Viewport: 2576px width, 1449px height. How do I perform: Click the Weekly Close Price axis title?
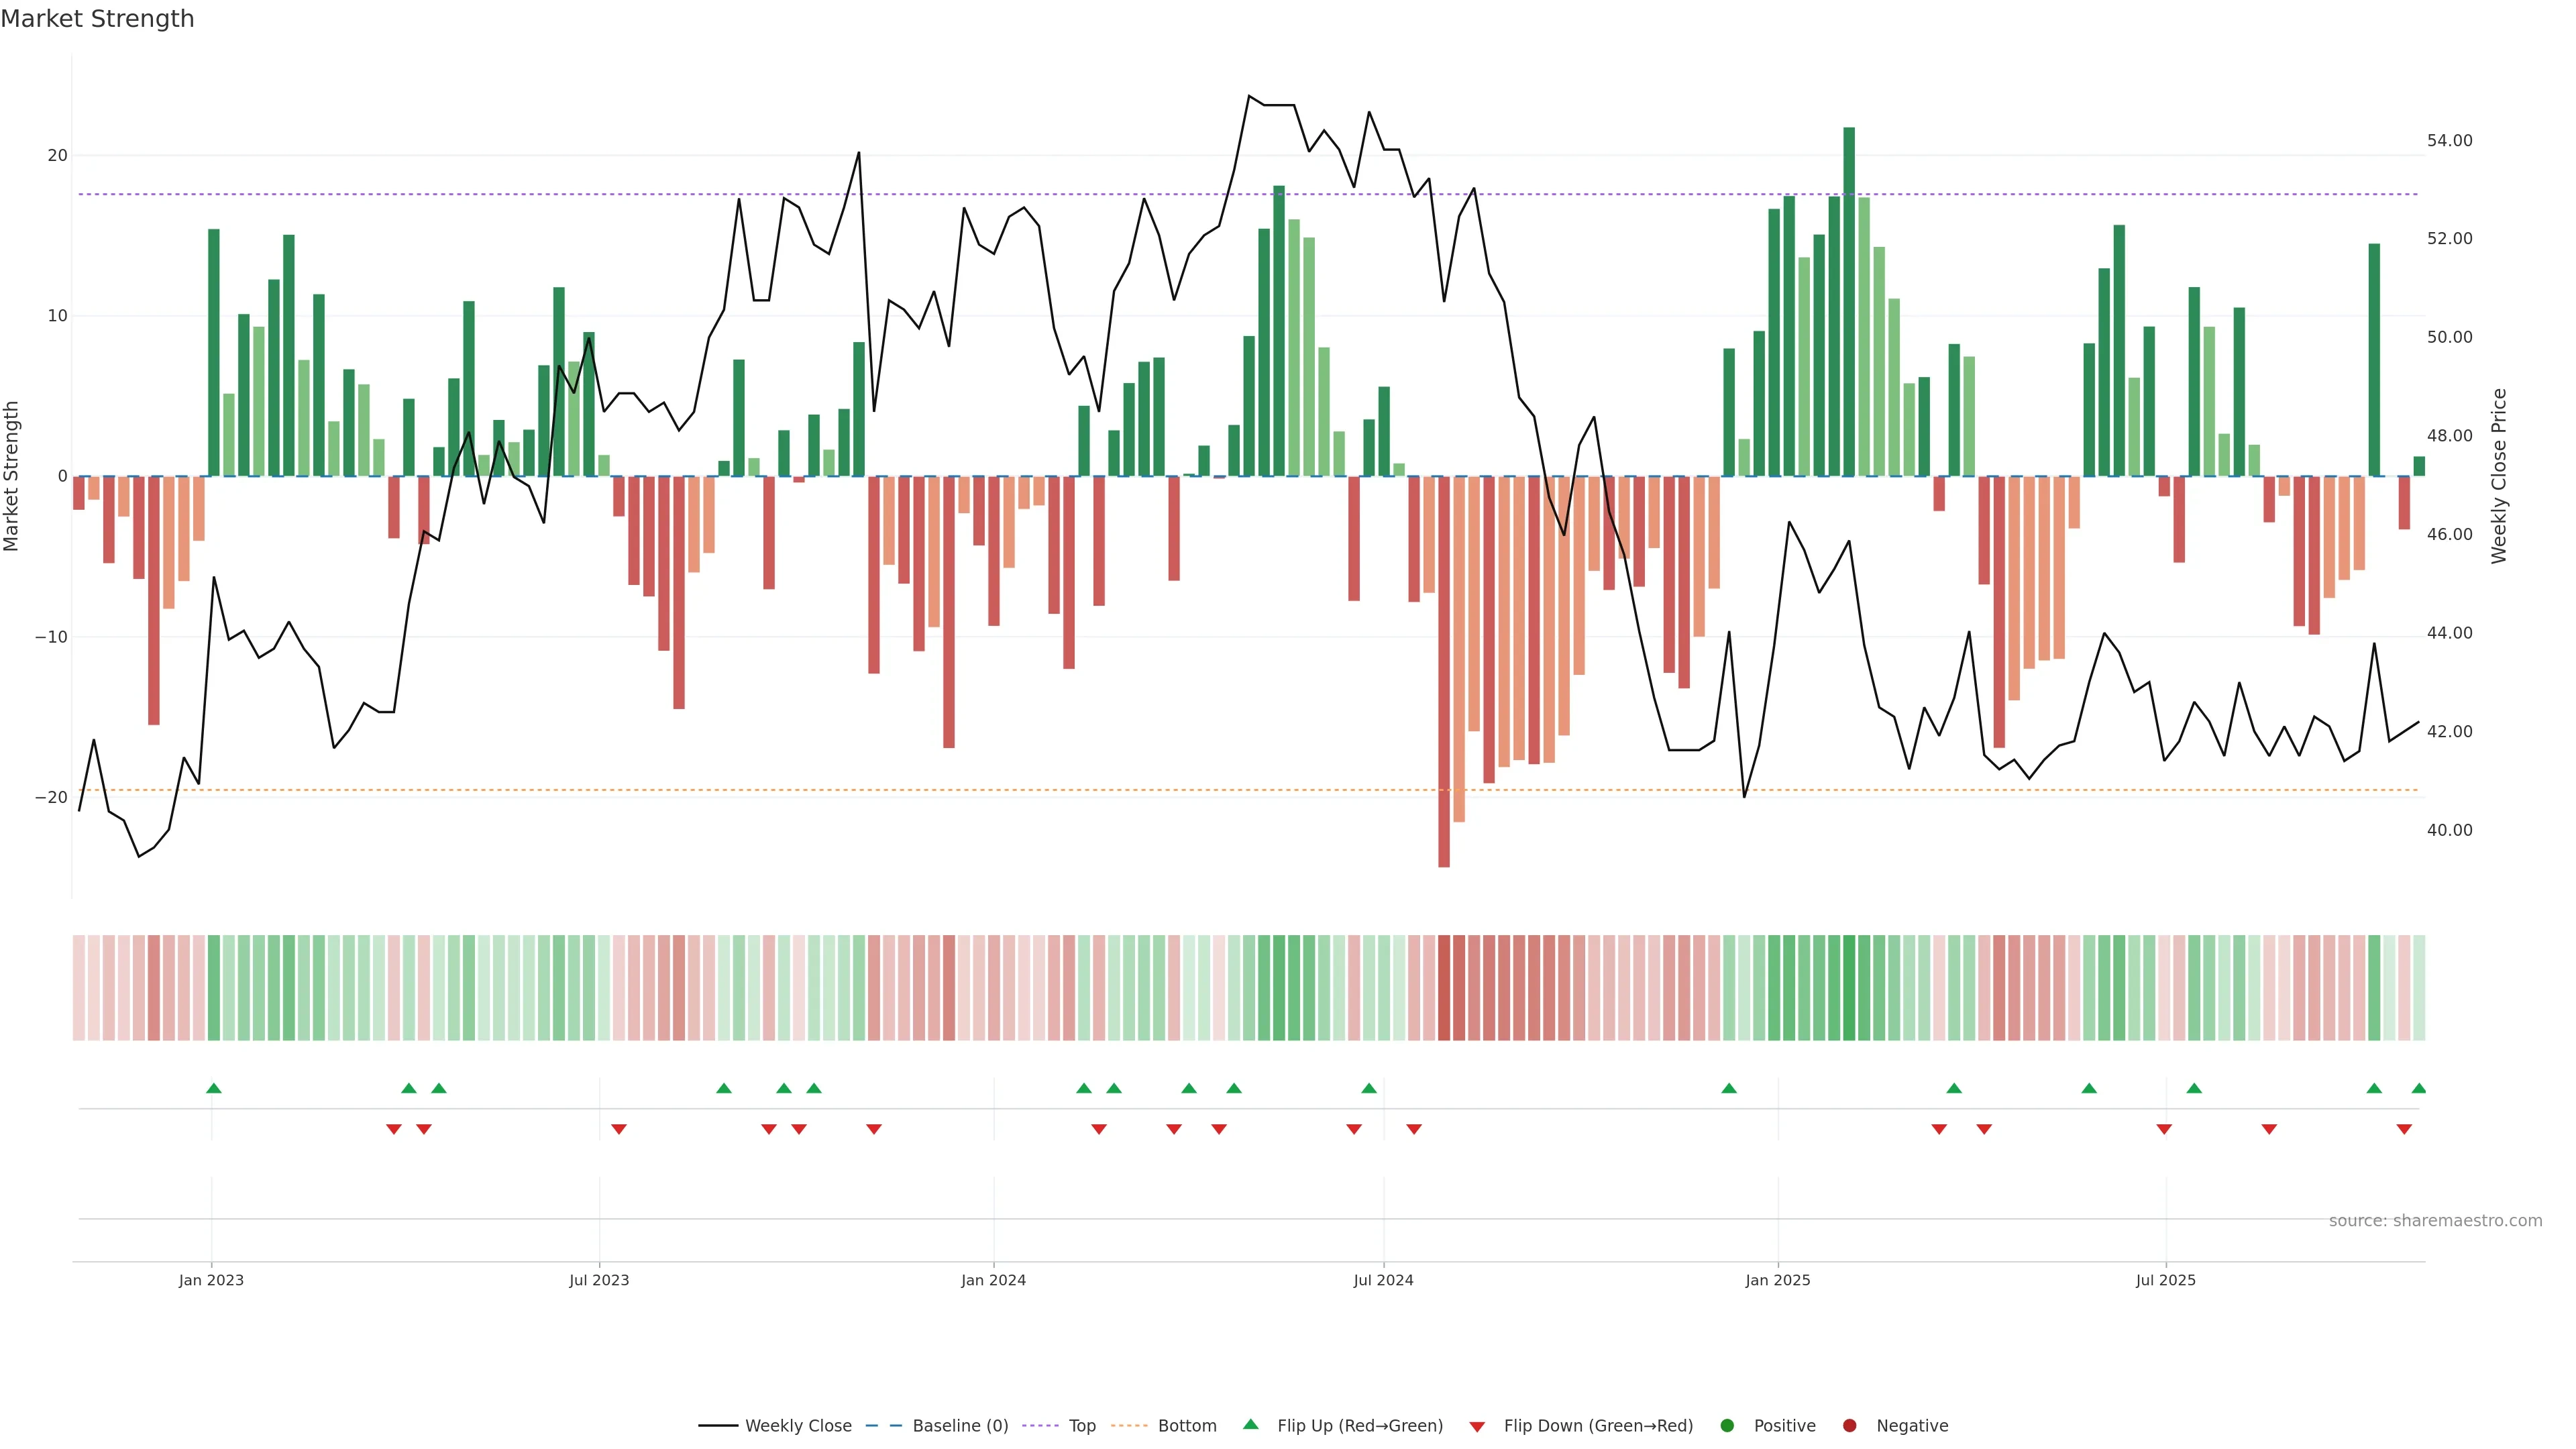click(2499, 476)
